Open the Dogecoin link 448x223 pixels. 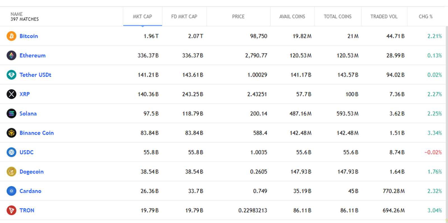(32, 172)
